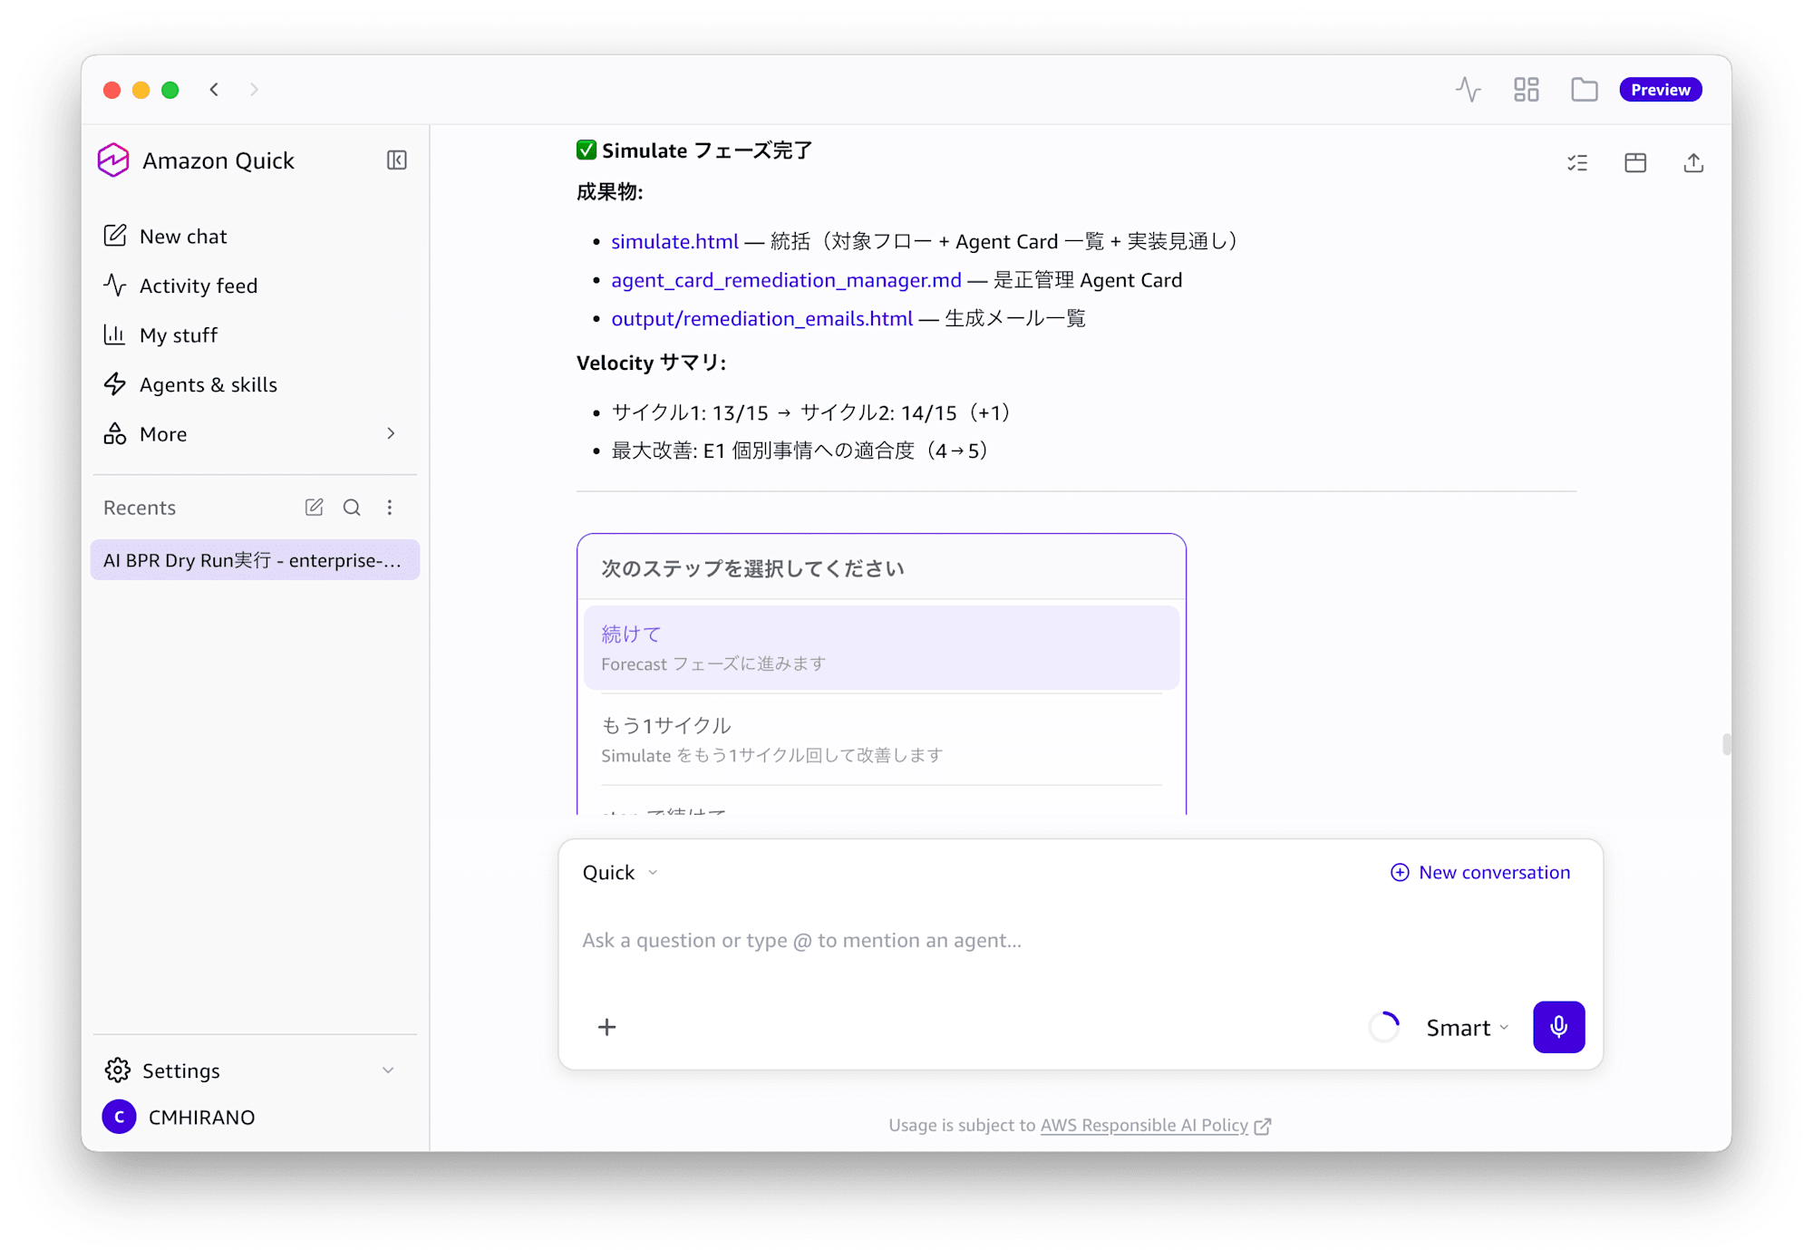Expand the Settings section
This screenshot has height=1259, width=1813.
point(254,1070)
